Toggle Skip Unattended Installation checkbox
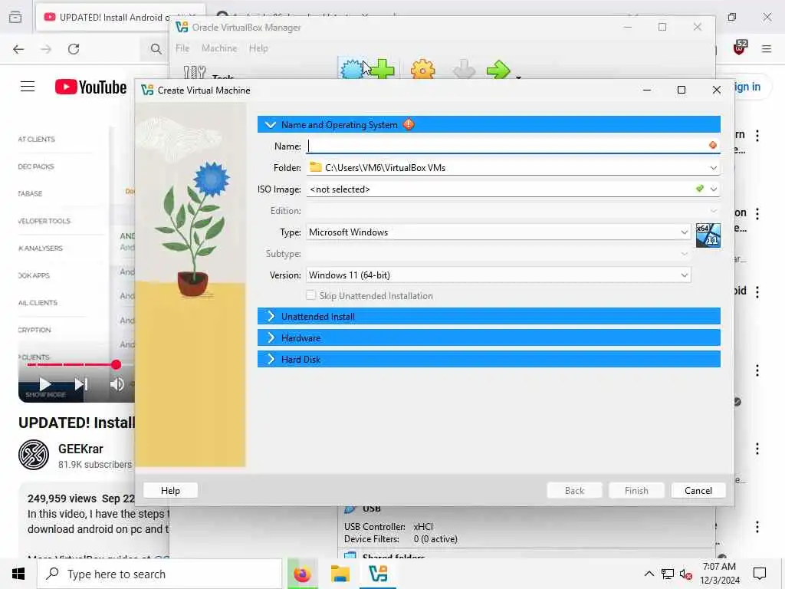This screenshot has width=785, height=589. tap(311, 295)
